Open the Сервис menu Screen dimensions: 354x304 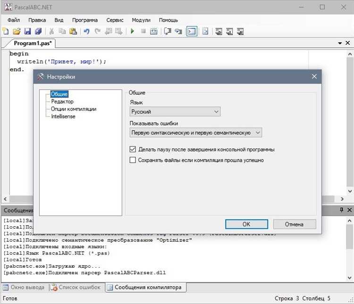tap(115, 20)
